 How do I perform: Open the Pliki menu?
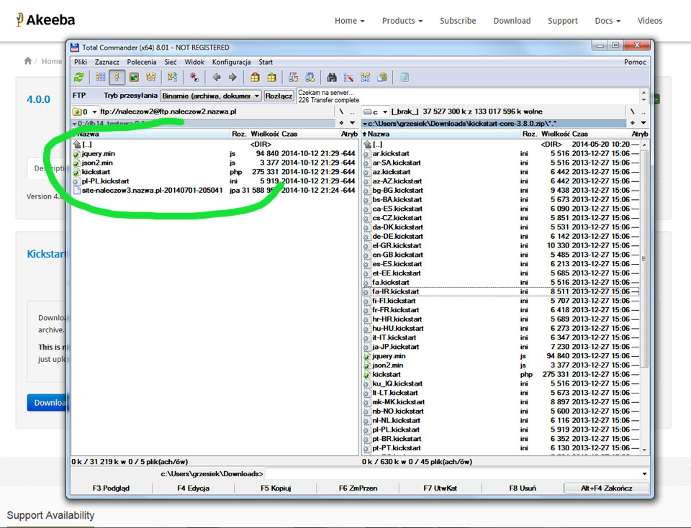[x=80, y=62]
